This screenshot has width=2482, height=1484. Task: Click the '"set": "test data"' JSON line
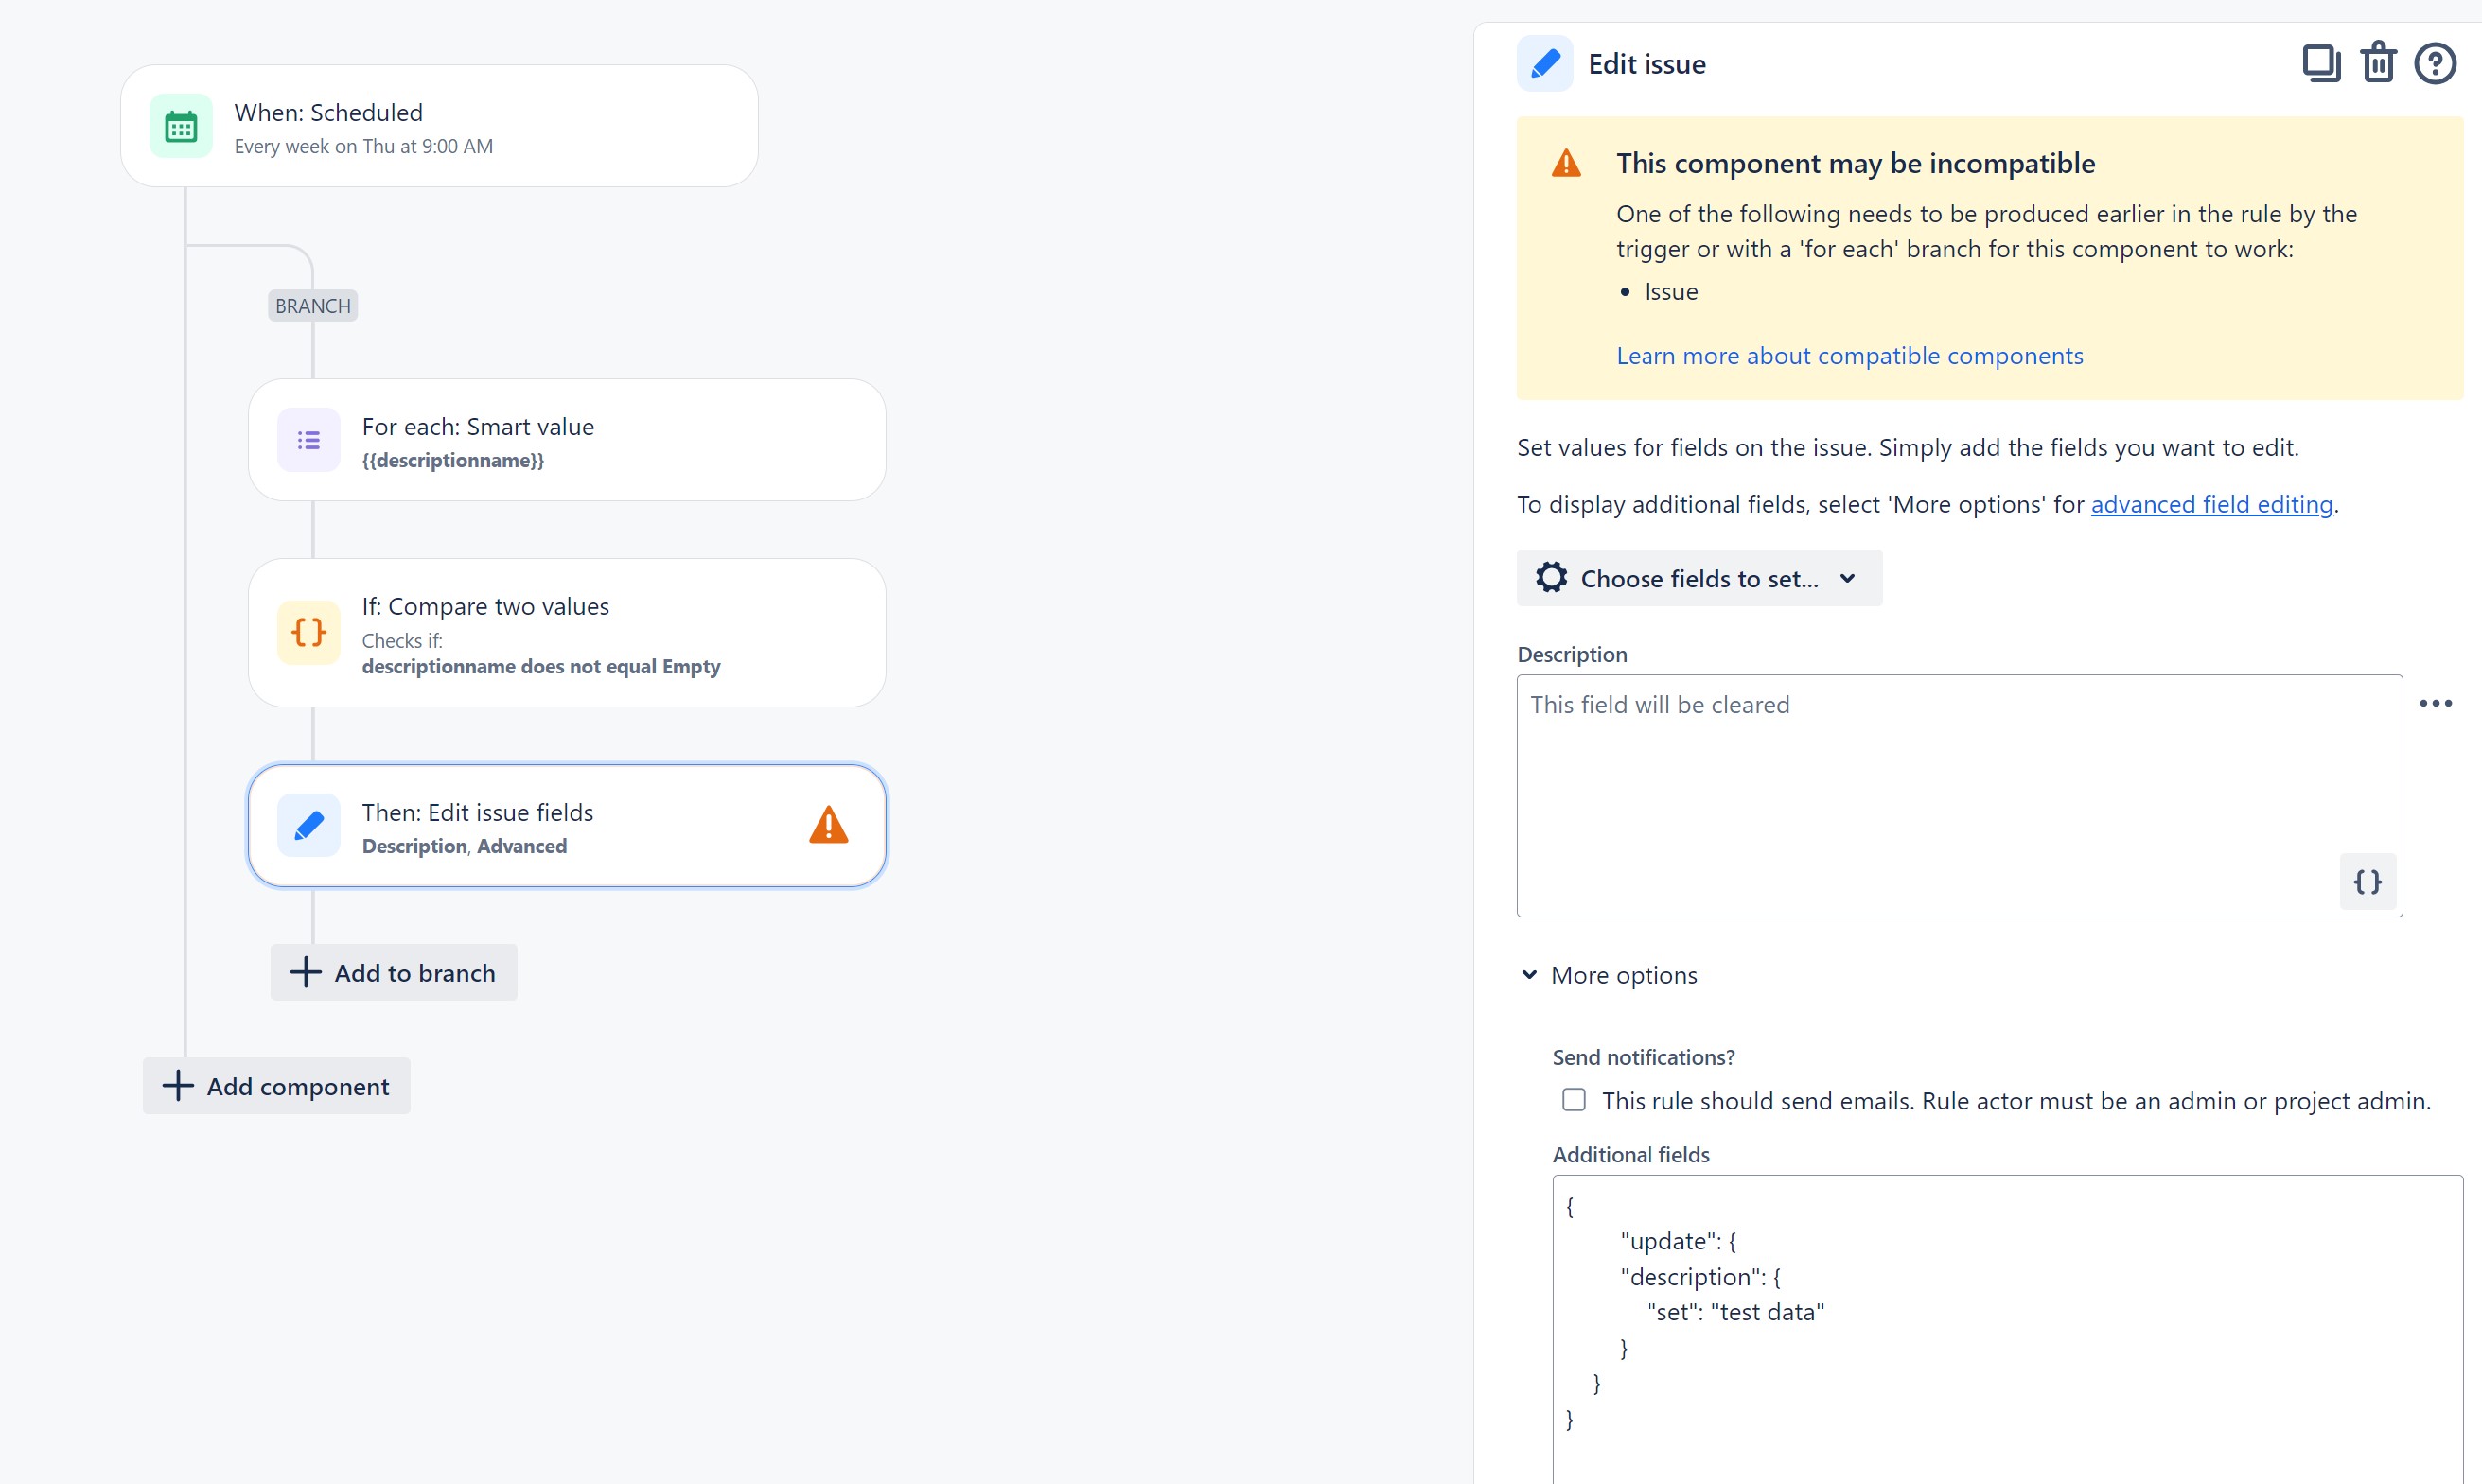[x=1735, y=1312]
